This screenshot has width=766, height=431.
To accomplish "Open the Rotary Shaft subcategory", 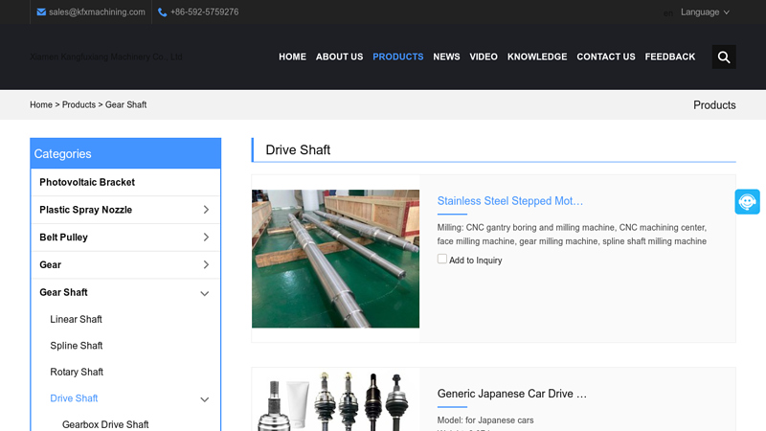I will [77, 372].
